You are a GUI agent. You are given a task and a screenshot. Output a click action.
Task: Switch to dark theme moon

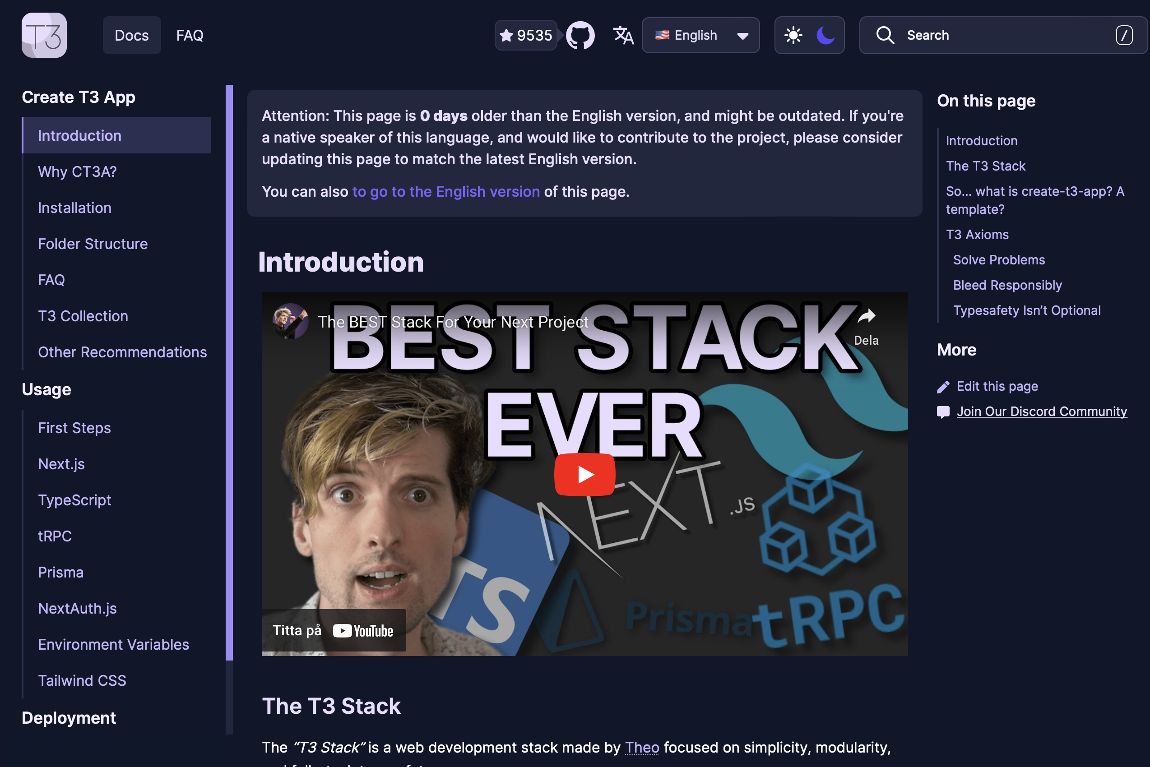pyautogui.click(x=825, y=35)
